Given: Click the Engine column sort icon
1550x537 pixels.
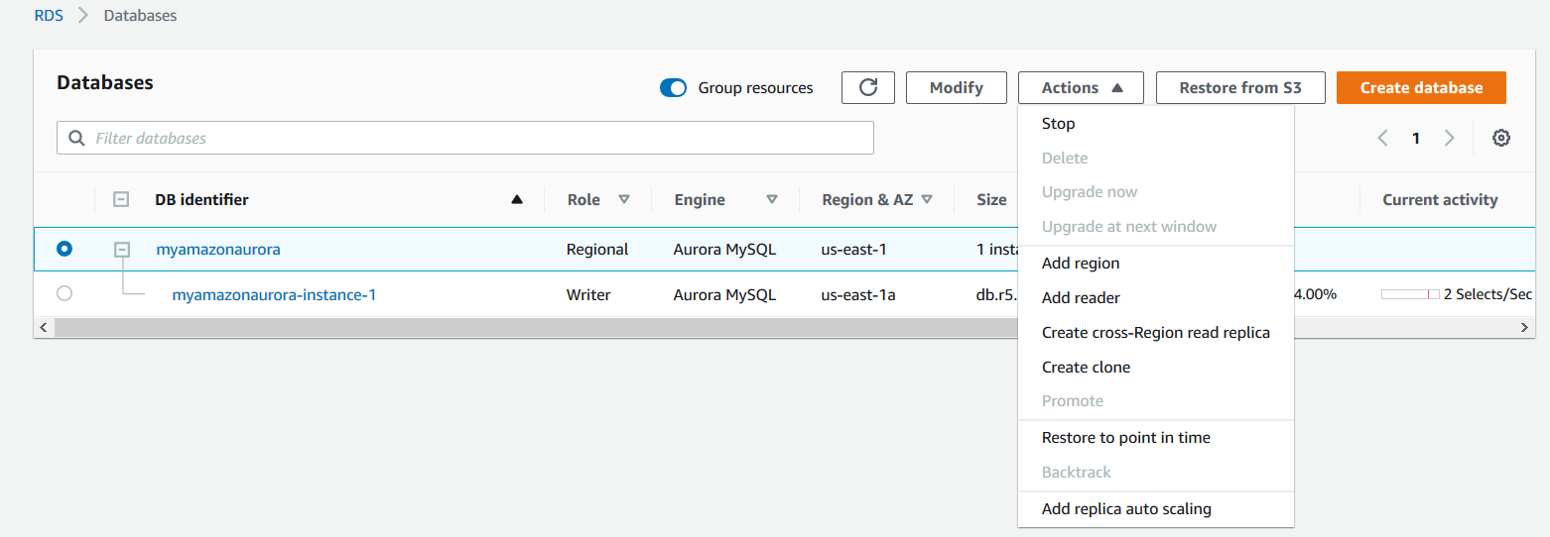Looking at the screenshot, I should click(x=772, y=199).
